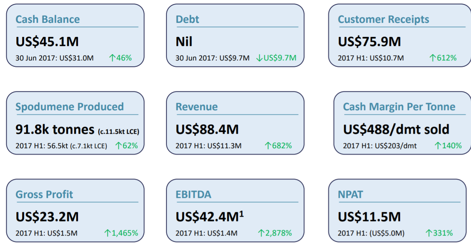Select the Gross Profit US$23.2M value
The width and height of the screenshot is (471, 244).
(x=47, y=217)
